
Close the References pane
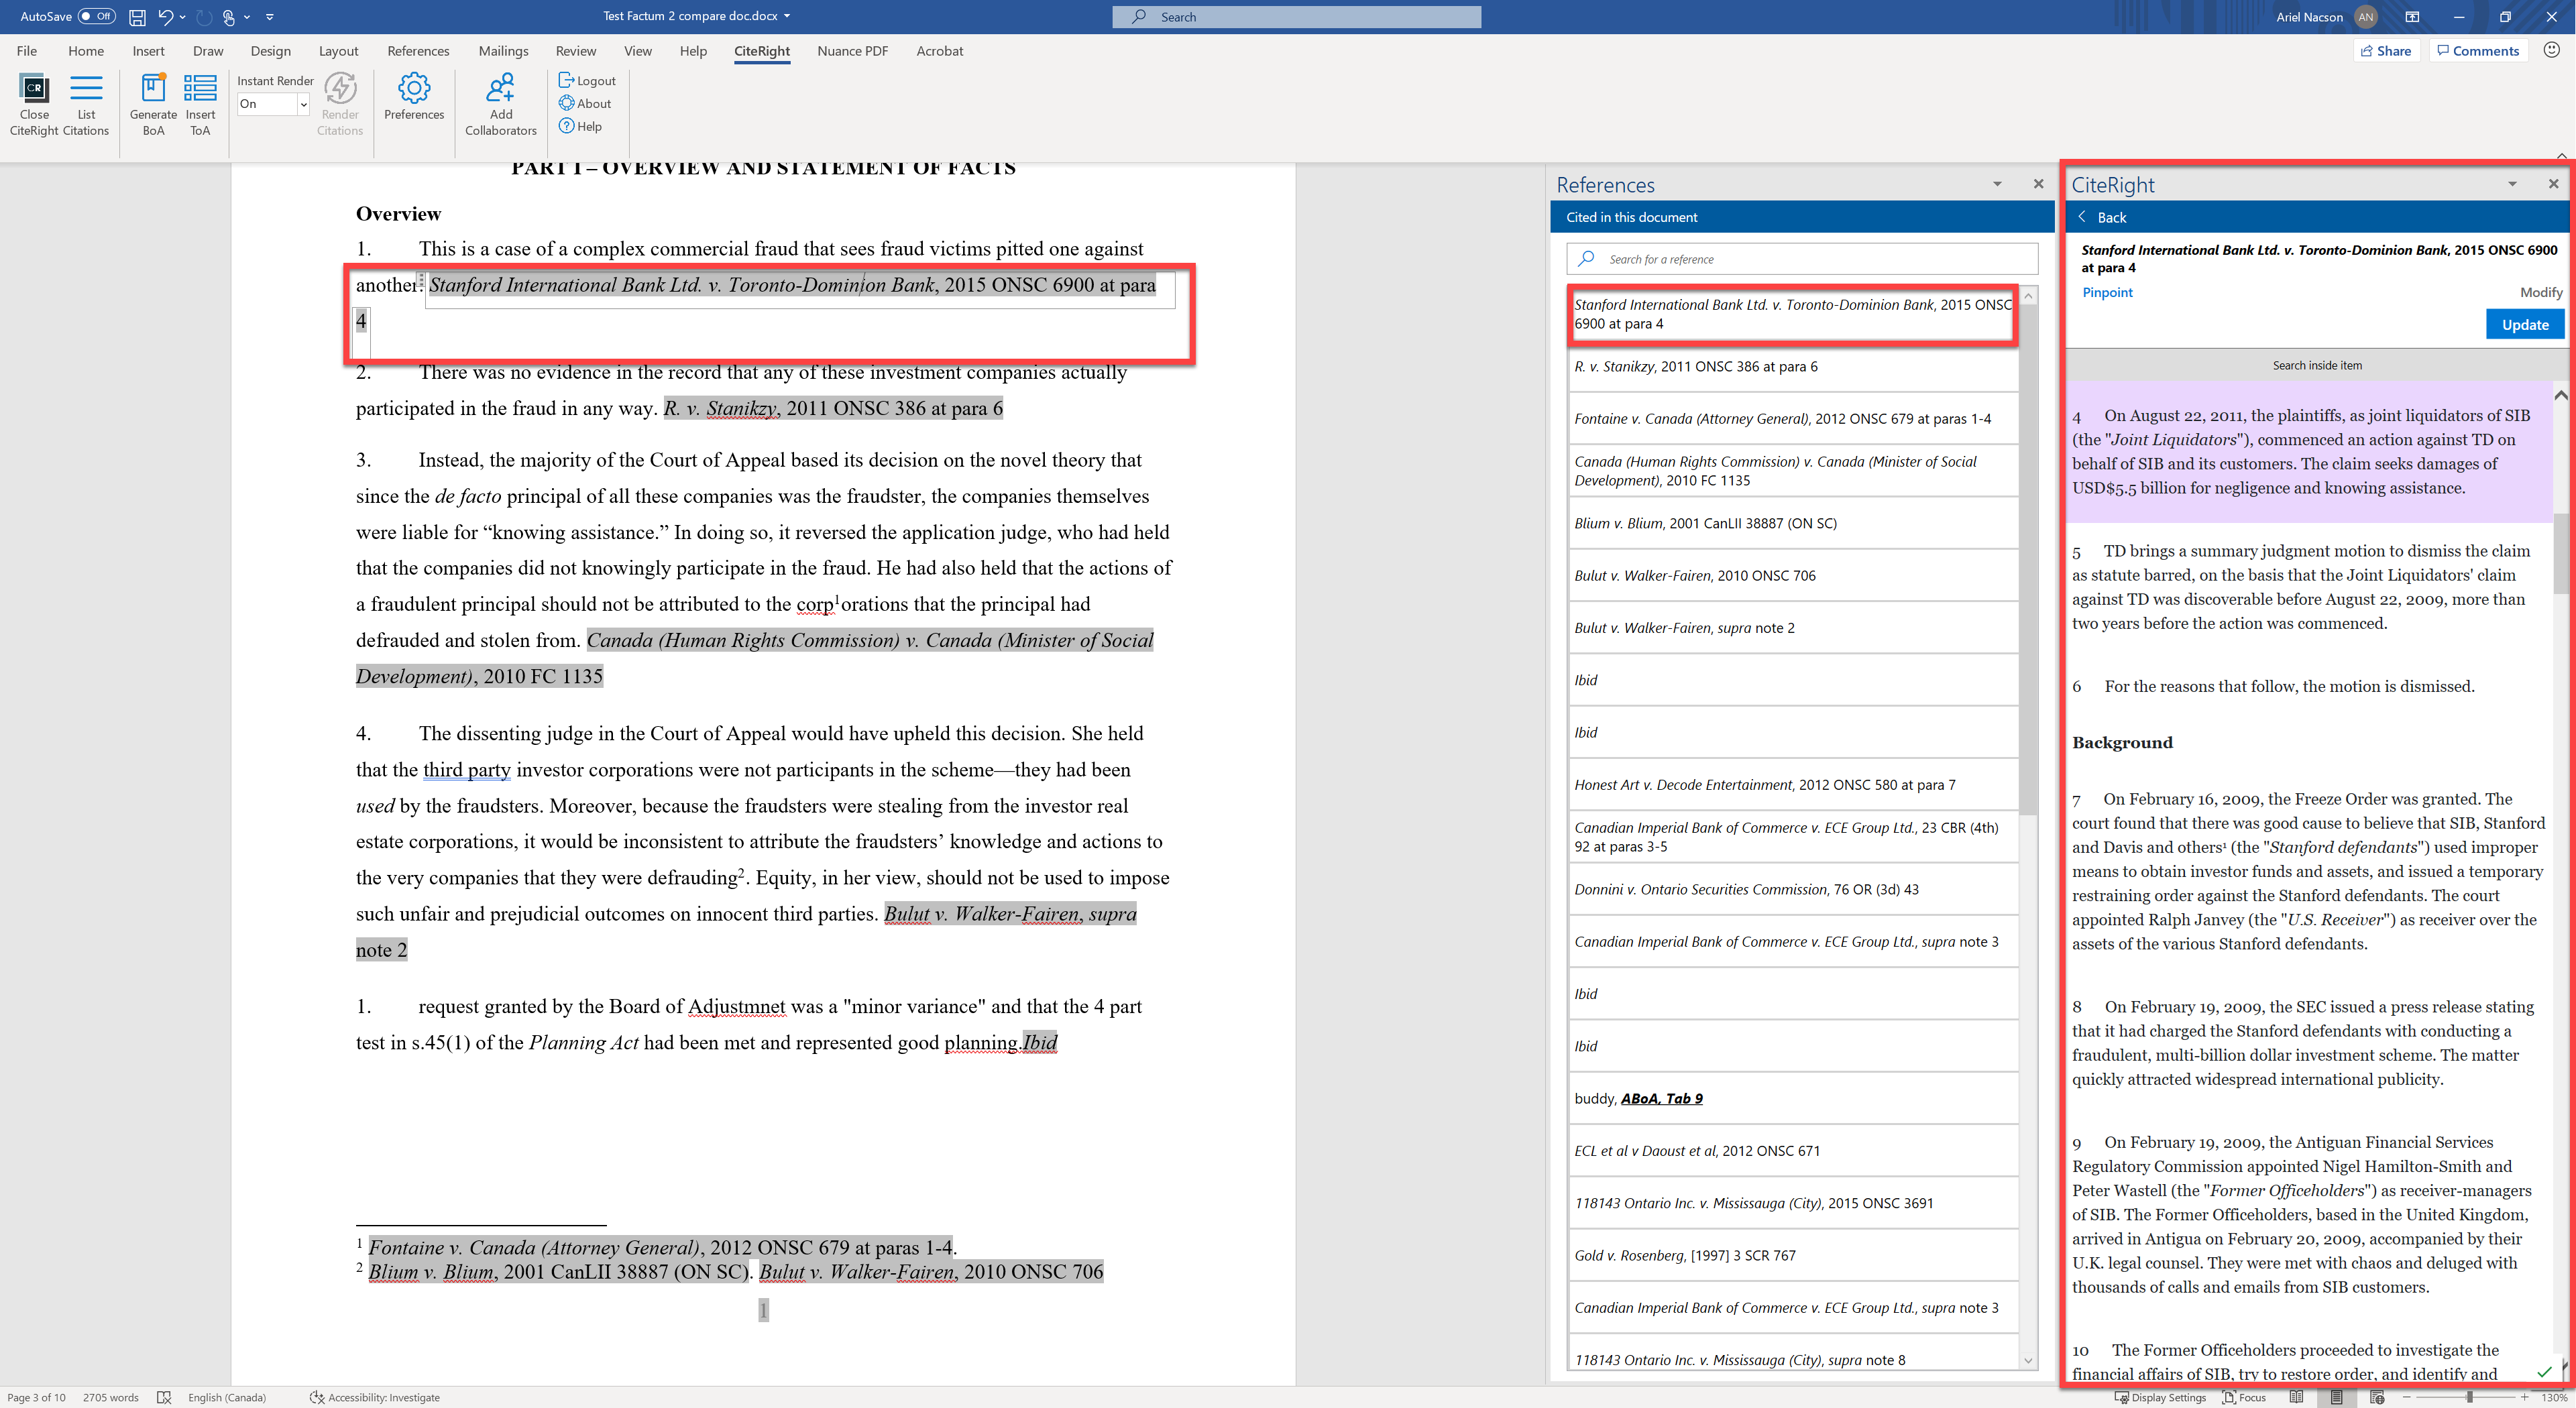pos(2038,184)
